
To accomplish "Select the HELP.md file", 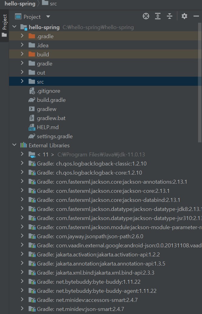I will click(48, 127).
